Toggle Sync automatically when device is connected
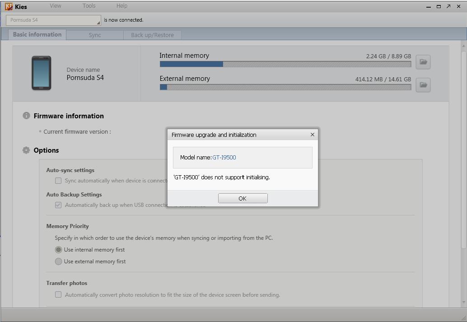This screenshot has width=467, height=322. [58, 181]
